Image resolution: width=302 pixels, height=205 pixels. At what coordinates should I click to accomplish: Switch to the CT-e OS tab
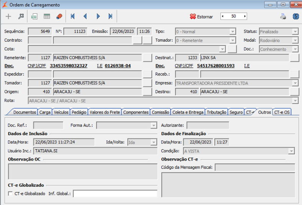pyautogui.click(x=282, y=112)
